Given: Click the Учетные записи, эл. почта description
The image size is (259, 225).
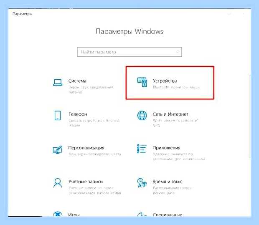Looking at the screenshot, I should tap(95, 190).
